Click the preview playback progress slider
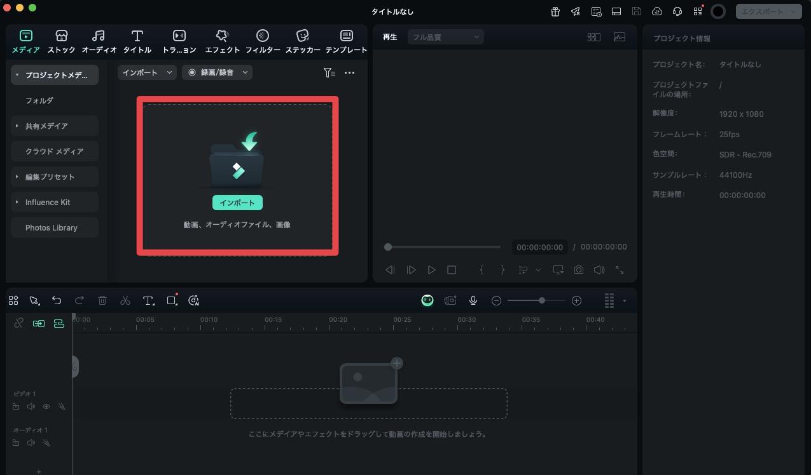The height and width of the screenshot is (475, 811). coord(443,247)
